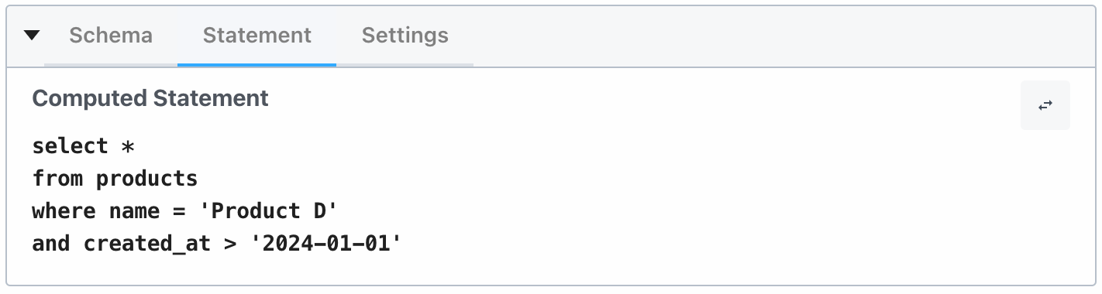Image resolution: width=1102 pixels, height=294 pixels.
Task: Click the swap arrows icon button
Action: 1045,105
